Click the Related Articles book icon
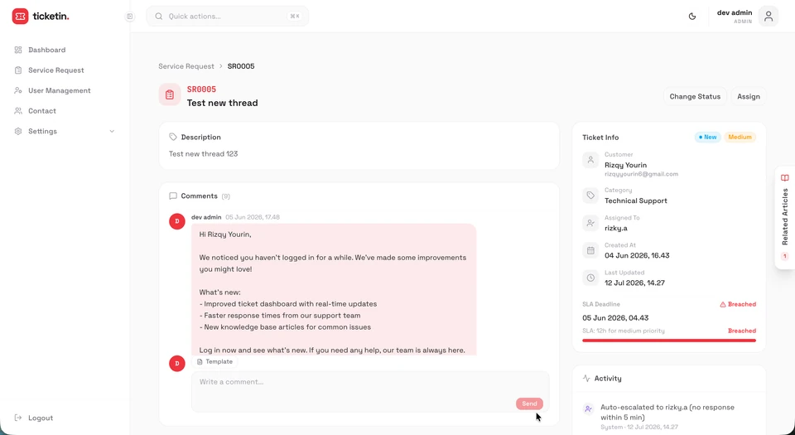Screen dimensions: 795x435 point(785,178)
